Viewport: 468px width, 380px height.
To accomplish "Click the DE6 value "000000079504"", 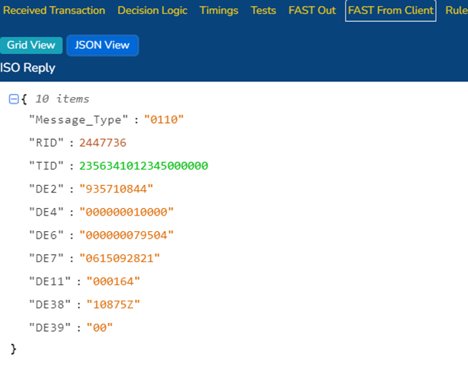I will tap(126, 236).
